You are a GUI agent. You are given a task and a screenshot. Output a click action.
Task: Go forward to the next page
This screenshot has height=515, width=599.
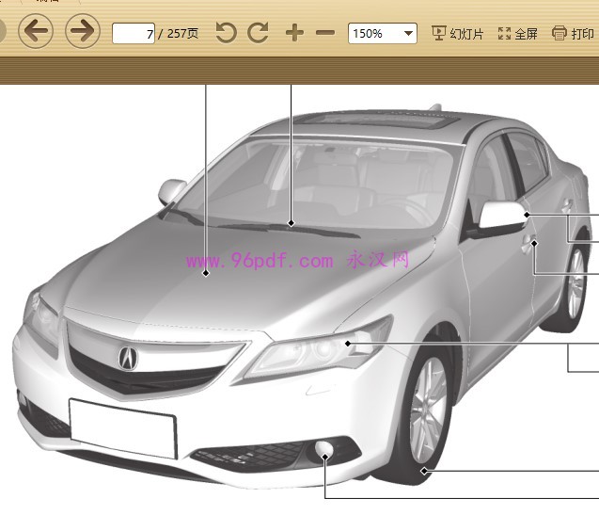click(x=84, y=31)
